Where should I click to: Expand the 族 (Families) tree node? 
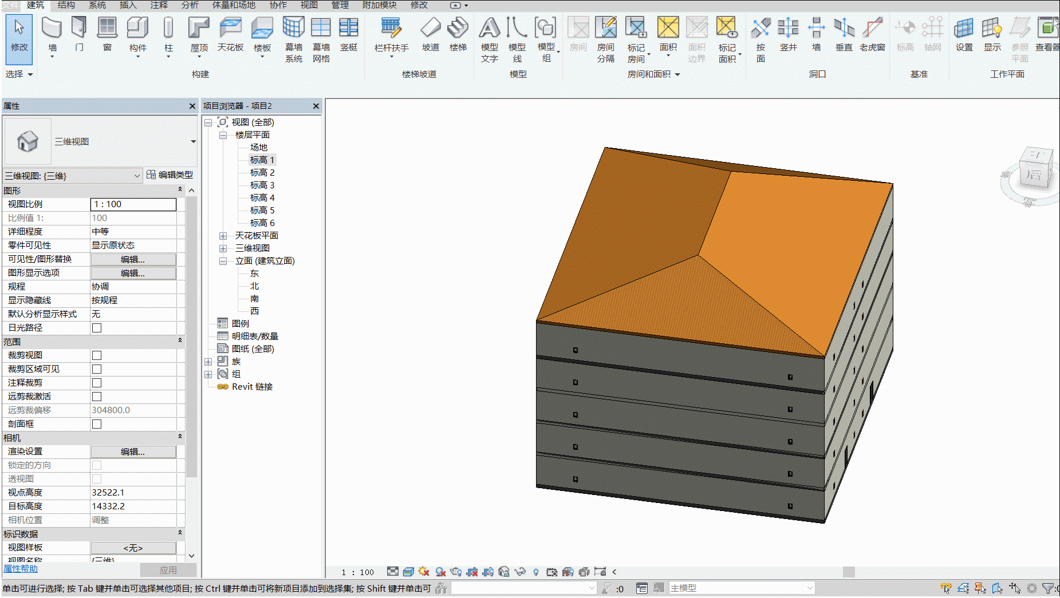tap(208, 362)
